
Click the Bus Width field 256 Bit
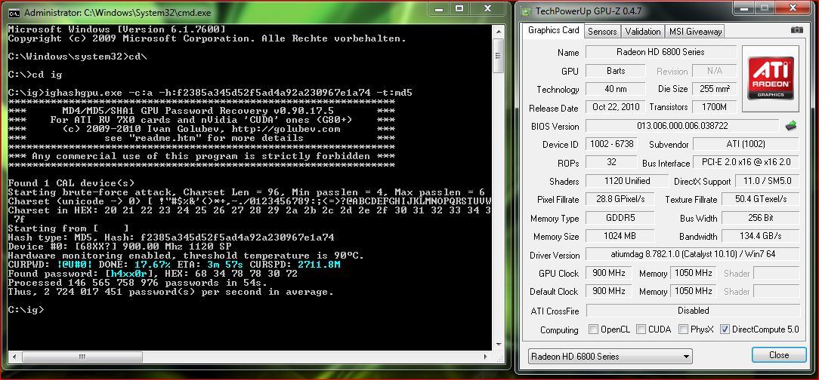point(760,218)
